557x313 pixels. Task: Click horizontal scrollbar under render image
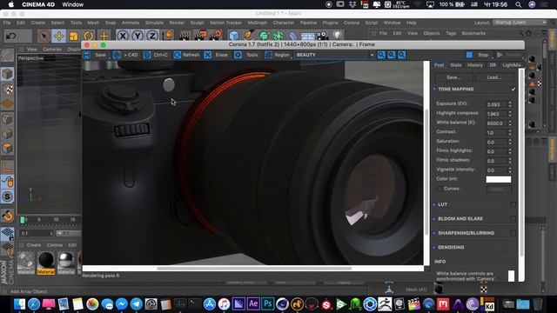[x=254, y=269]
